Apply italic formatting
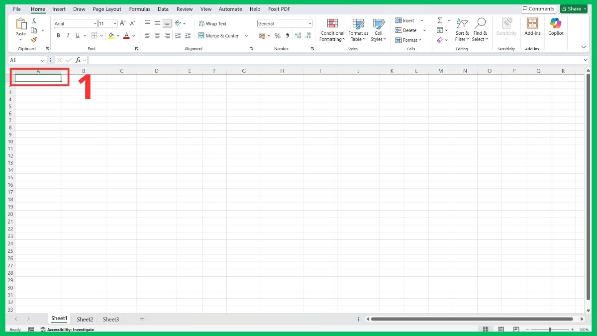 [x=68, y=35]
